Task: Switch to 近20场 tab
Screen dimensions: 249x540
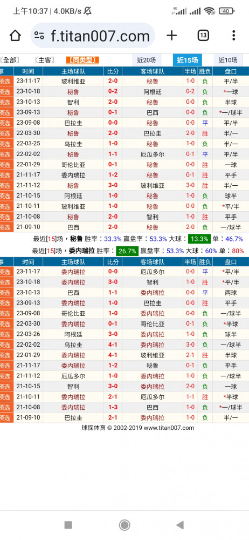Action: [x=147, y=60]
